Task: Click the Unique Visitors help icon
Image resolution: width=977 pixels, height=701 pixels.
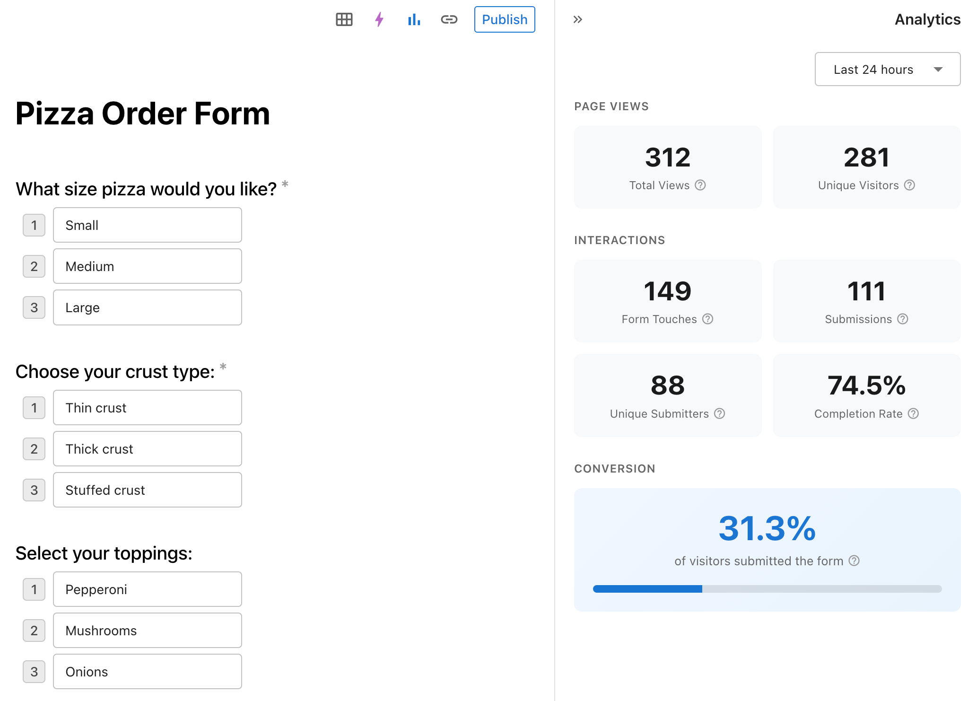Action: (909, 185)
